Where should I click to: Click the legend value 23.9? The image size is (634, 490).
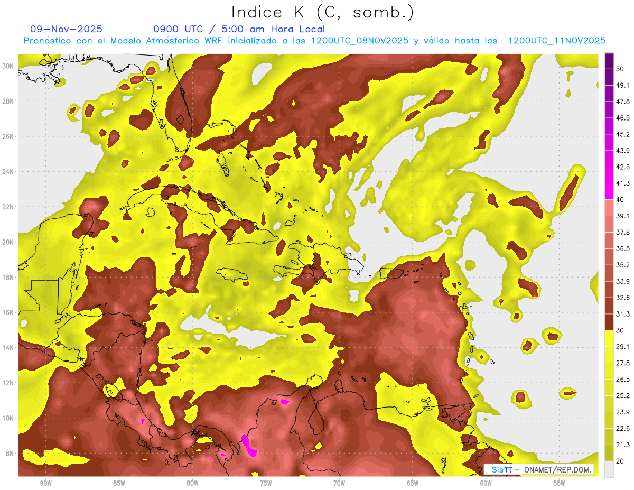[623, 412]
